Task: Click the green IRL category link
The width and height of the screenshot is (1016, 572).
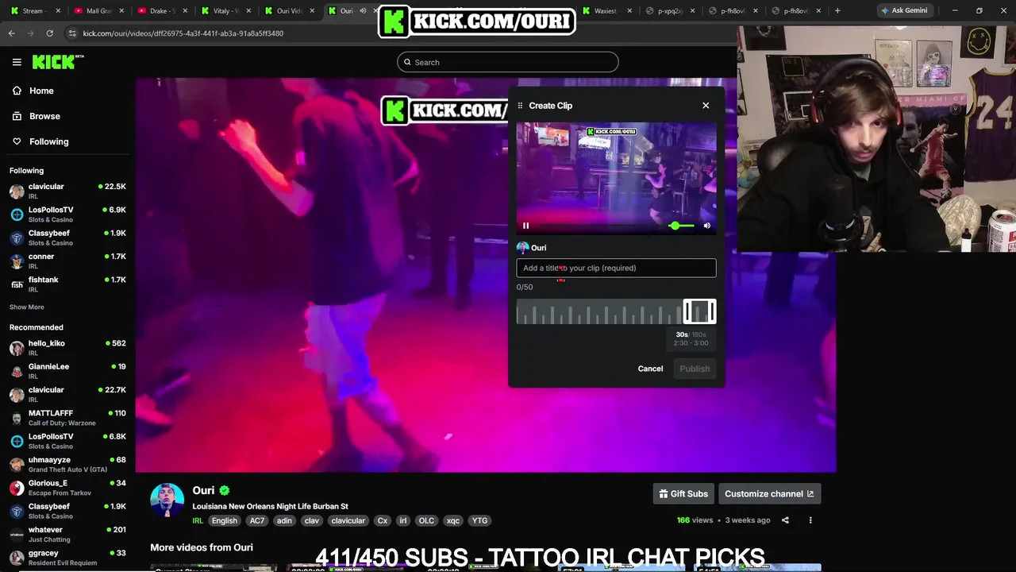Action: (198, 520)
